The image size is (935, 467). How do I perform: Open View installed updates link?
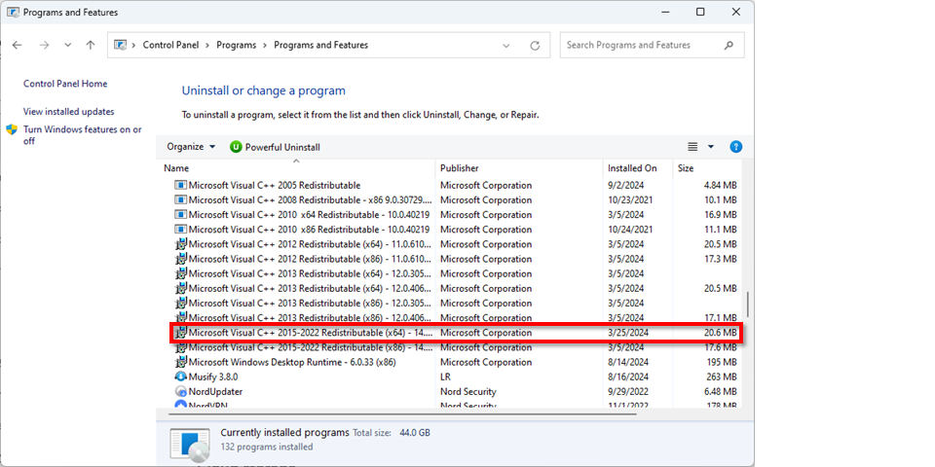68,112
